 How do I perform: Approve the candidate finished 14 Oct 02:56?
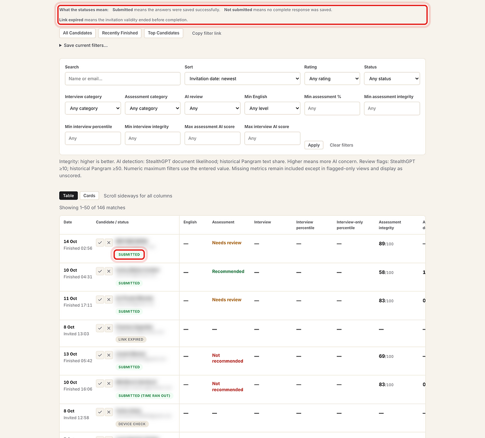click(x=100, y=243)
